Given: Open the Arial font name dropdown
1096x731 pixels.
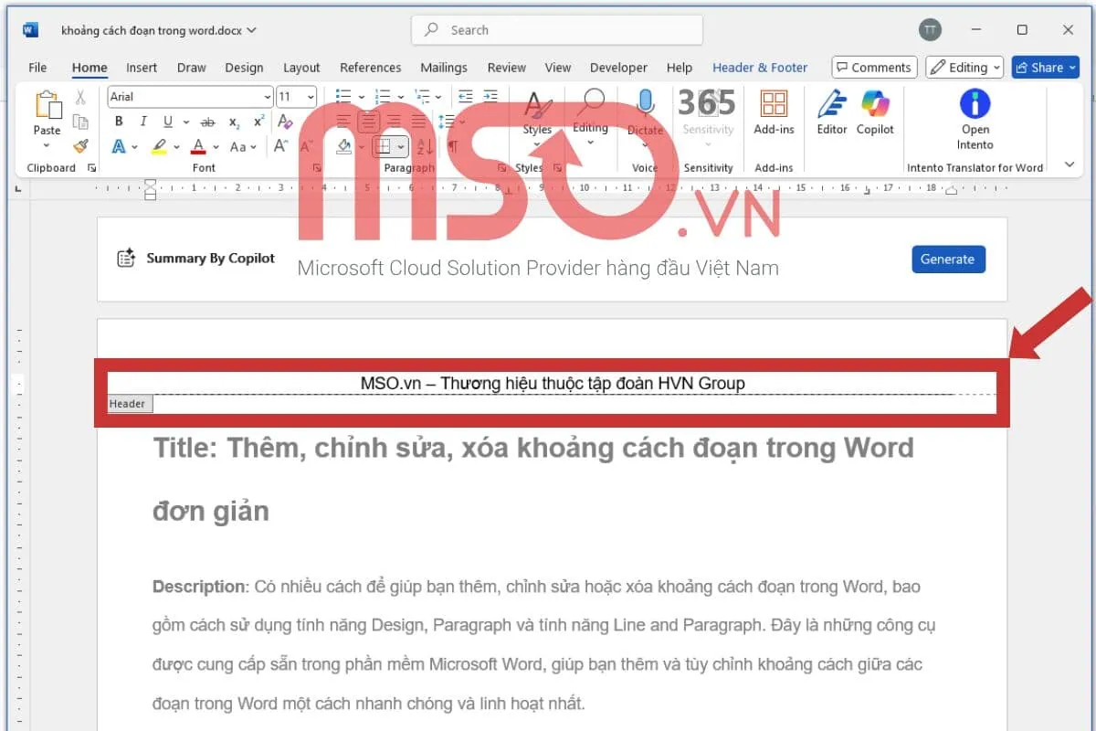Looking at the screenshot, I should pyautogui.click(x=267, y=97).
